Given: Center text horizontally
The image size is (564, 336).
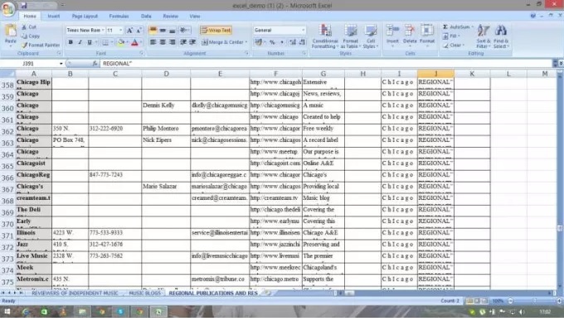Looking at the screenshot, I should click(163, 42).
